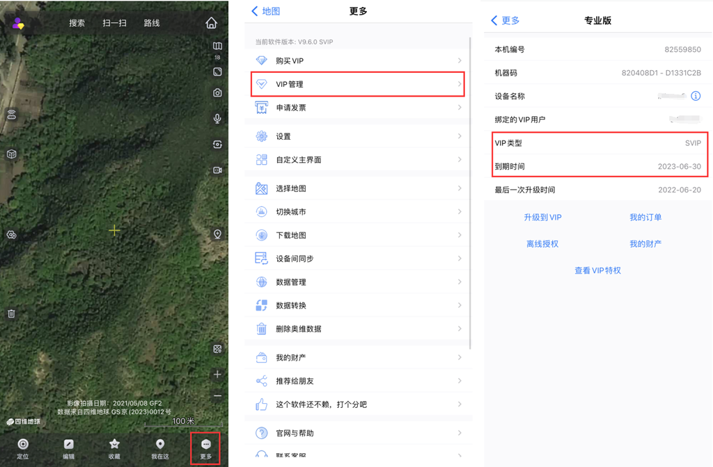Tap the 搜索 tab at top
Viewport: 713px width, 467px height.
(77, 23)
